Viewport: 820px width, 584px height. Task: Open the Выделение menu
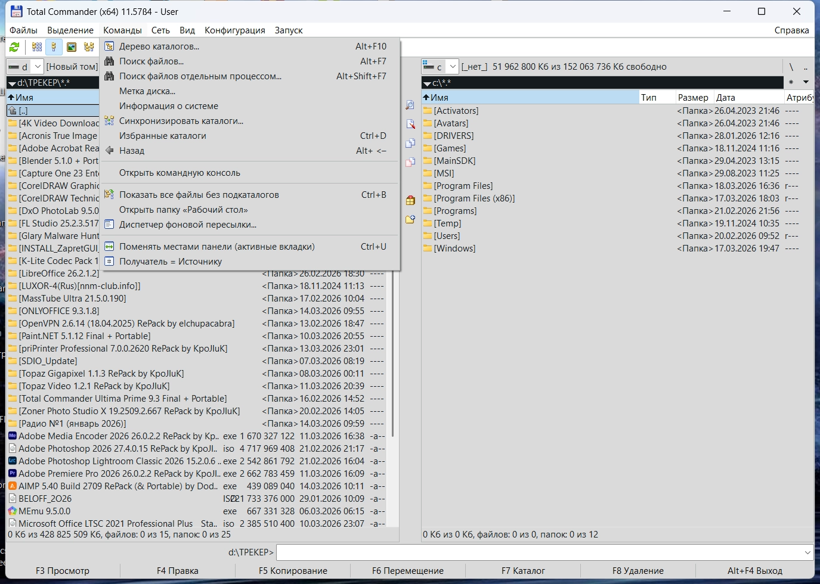pos(70,30)
